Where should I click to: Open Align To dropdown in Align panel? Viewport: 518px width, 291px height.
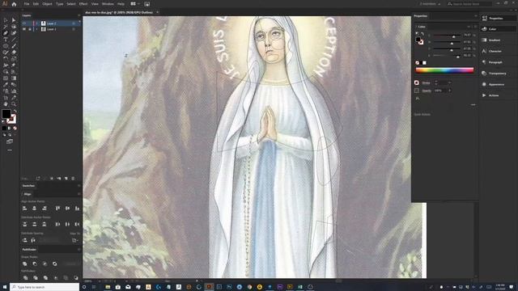(x=74, y=241)
